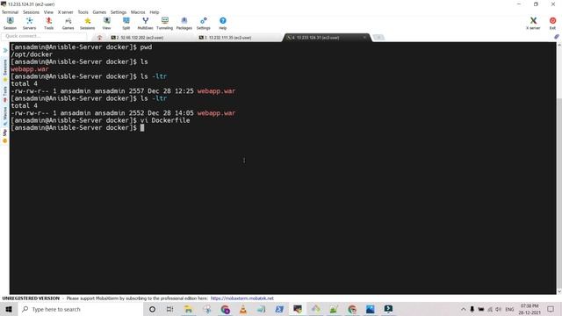Image resolution: width=562 pixels, height=316 pixels.
Task: Show hidden system tray icons
Action: (463, 309)
